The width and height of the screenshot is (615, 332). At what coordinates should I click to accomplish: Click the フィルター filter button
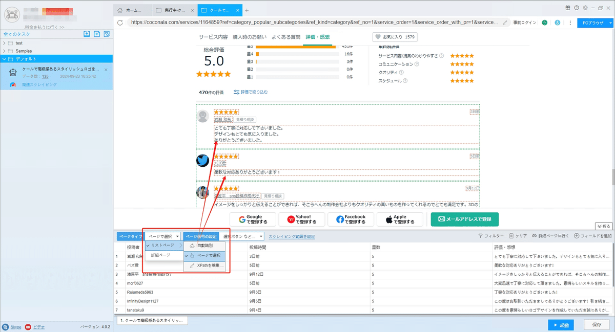pyautogui.click(x=491, y=236)
